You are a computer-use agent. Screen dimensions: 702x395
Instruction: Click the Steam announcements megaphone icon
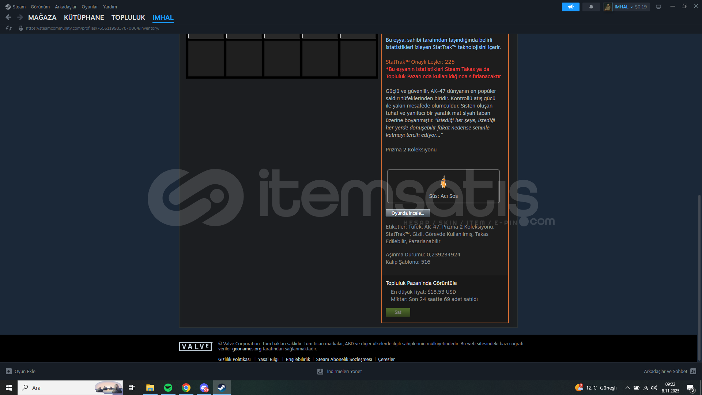(570, 7)
